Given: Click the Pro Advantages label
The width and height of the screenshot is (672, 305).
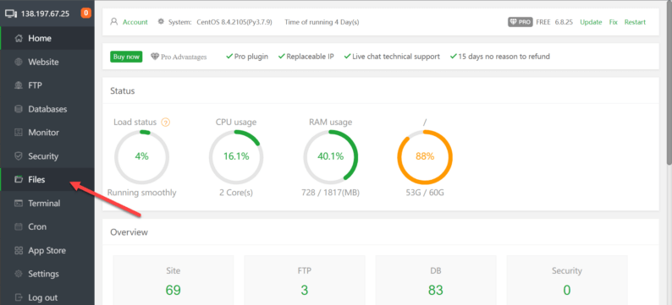Looking at the screenshot, I should coord(184,57).
